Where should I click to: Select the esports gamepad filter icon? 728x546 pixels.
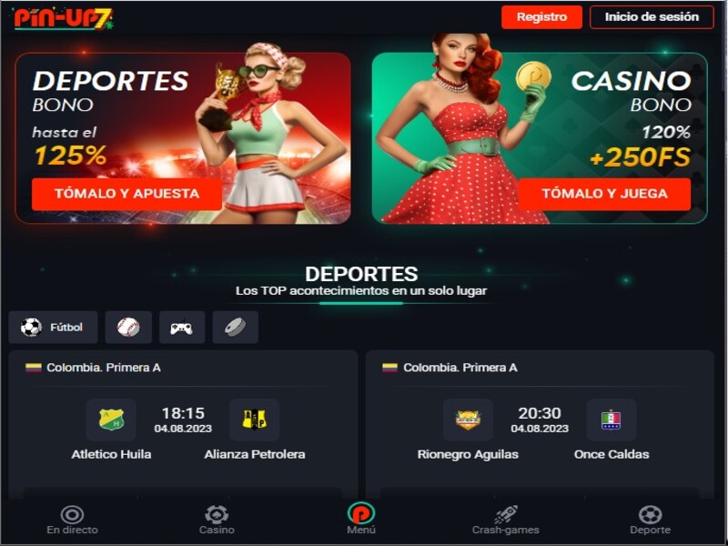[x=181, y=328]
